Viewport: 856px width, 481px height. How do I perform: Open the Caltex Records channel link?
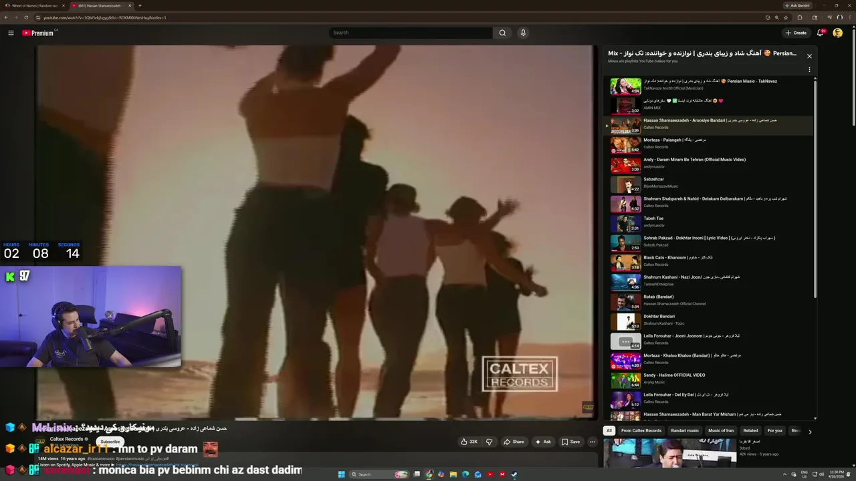tap(66, 439)
